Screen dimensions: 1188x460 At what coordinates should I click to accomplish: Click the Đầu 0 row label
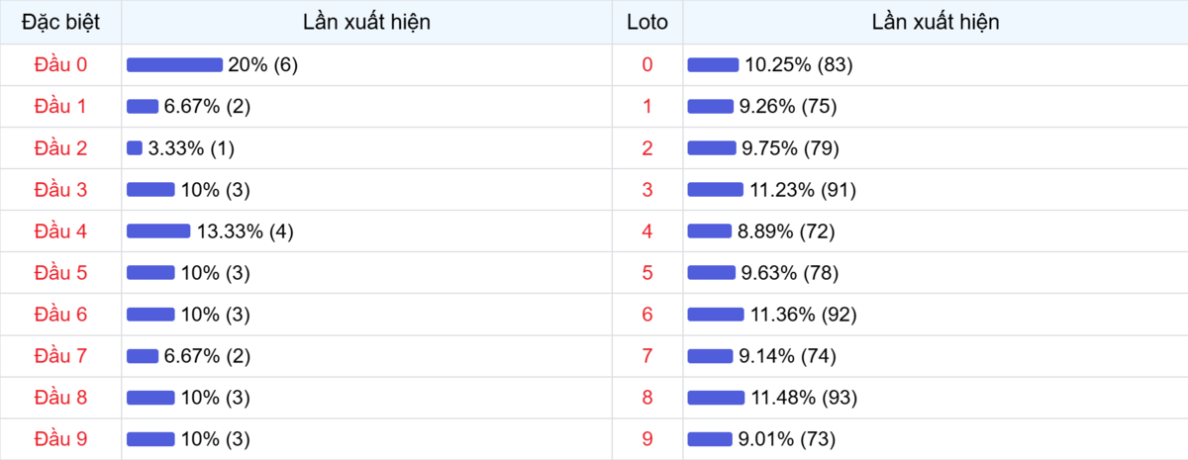pyautogui.click(x=60, y=65)
